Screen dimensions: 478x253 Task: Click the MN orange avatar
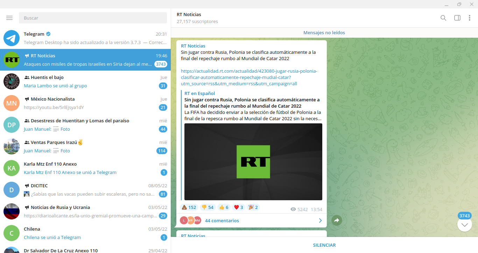pos(12,103)
